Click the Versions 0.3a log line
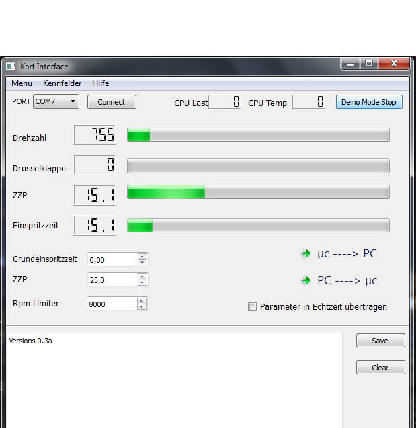This screenshot has width=416, height=428. tap(30, 341)
